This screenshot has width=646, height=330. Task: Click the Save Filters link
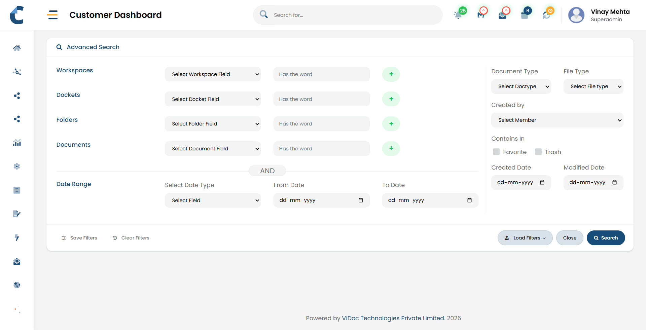coord(80,238)
